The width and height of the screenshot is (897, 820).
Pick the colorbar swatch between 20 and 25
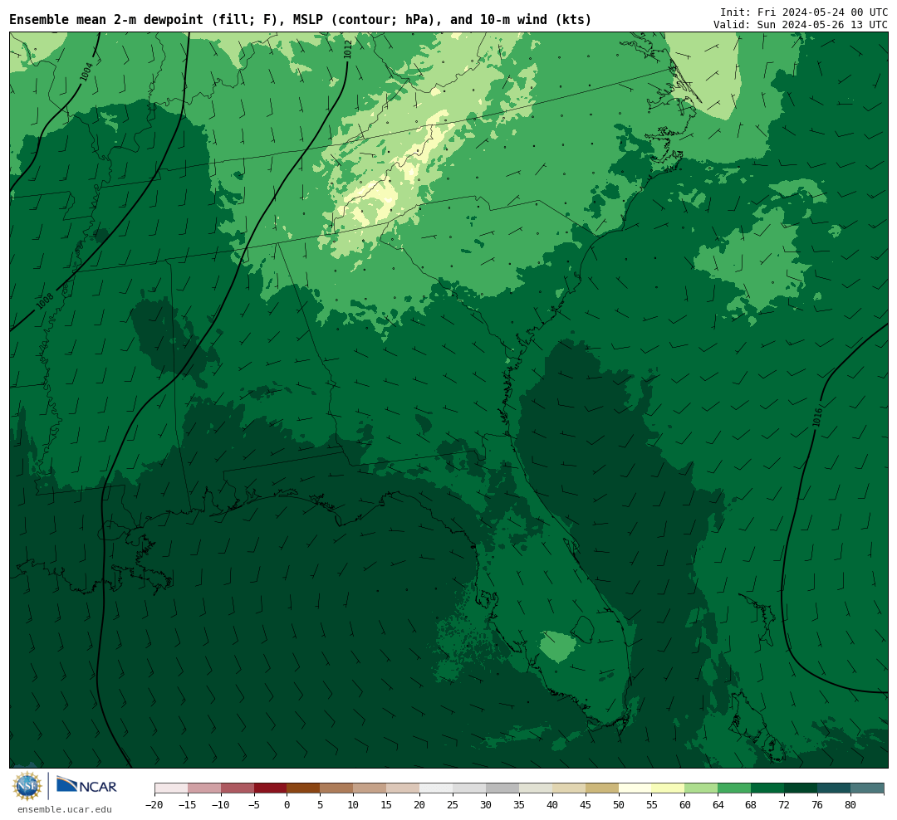click(x=437, y=788)
